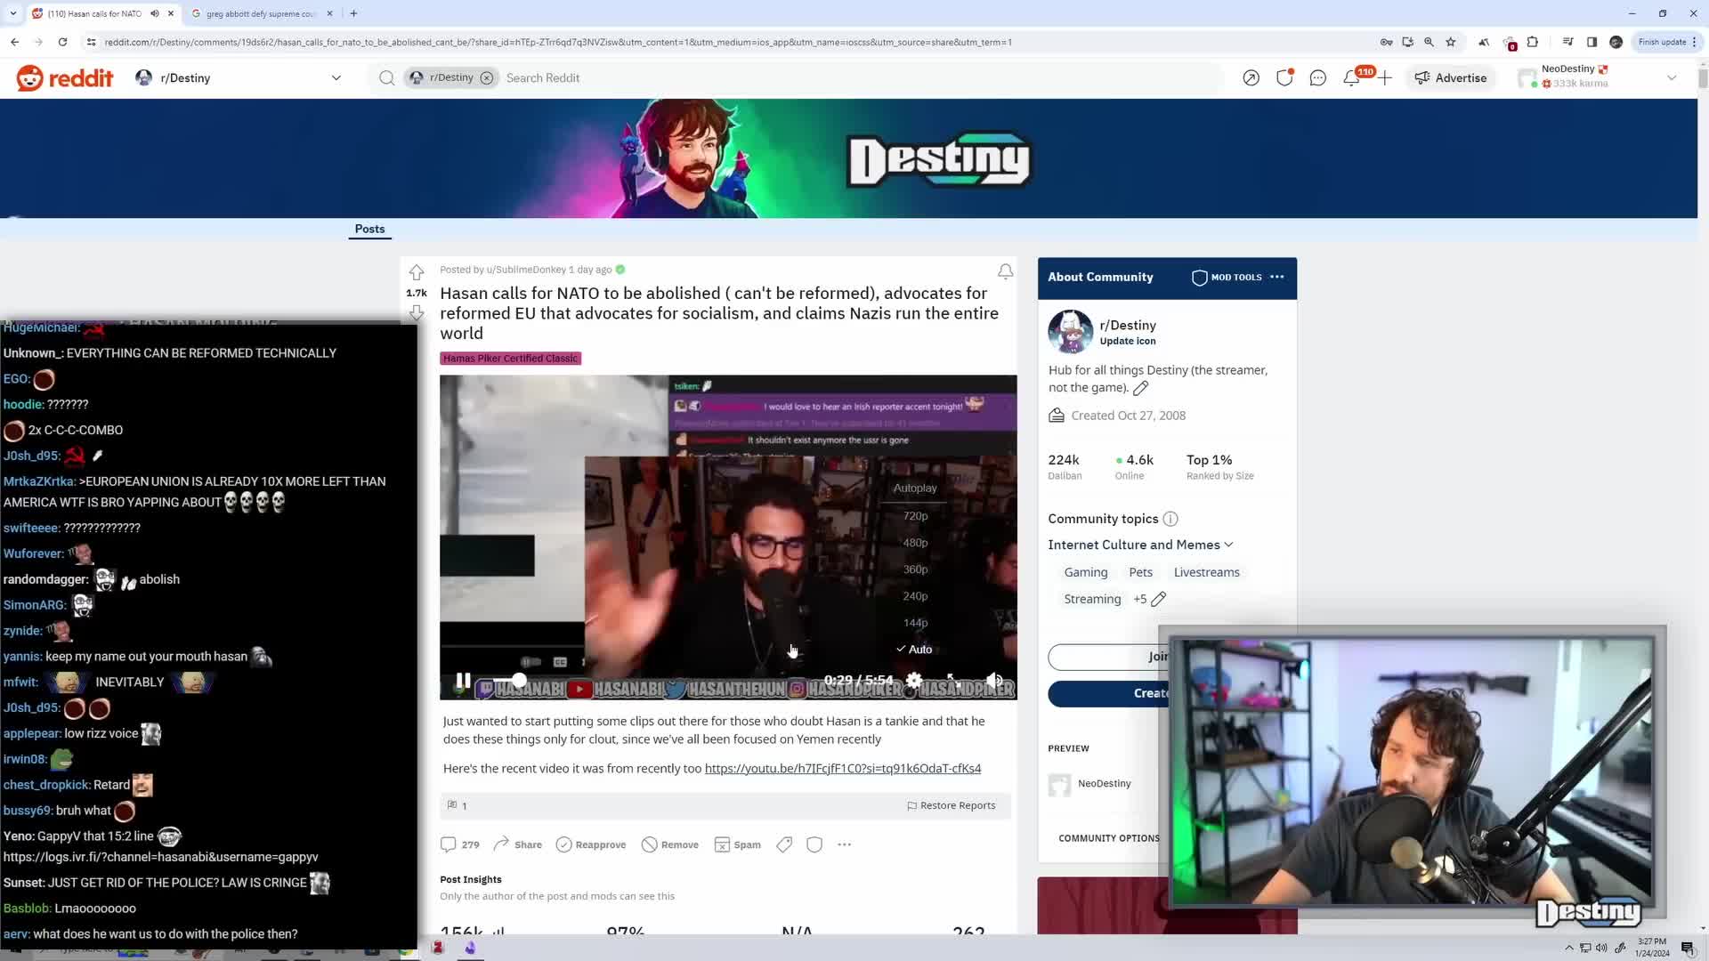Go back in browser history
This screenshot has height=961, width=1709.
coord(15,42)
